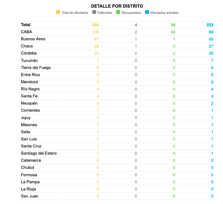Click CABA's recovered count 38
Image resolution: width=223 pixels, height=204 pixels.
(x=173, y=32)
